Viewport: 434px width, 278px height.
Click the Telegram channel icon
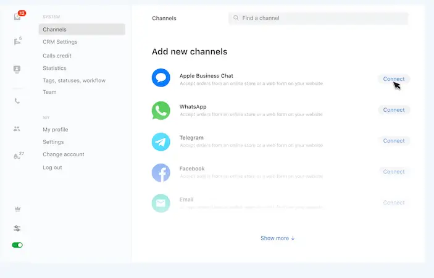click(161, 141)
